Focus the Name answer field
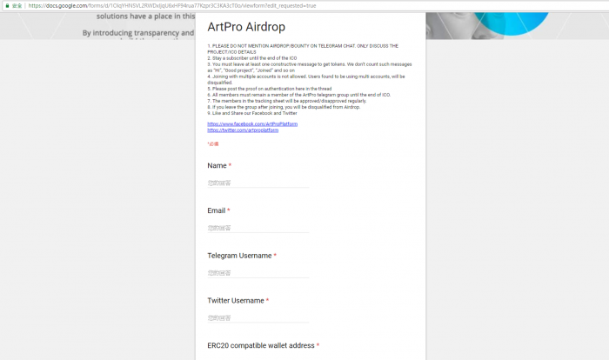Screen dimensions: 609x360 coord(258,183)
